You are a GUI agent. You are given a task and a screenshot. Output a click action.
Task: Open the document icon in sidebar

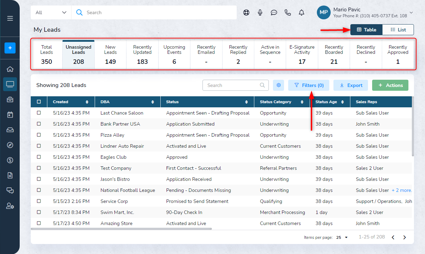pos(10,175)
